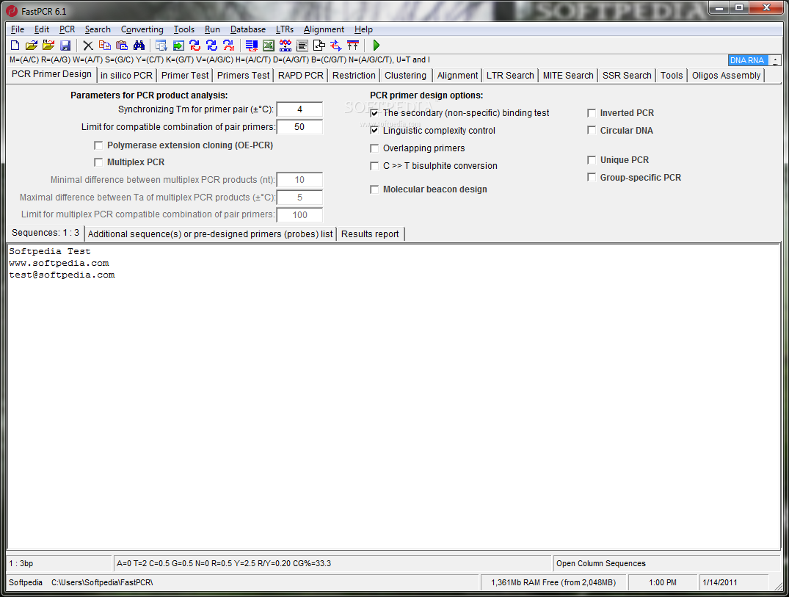Click the Copy toolbar icon
Image resolution: width=789 pixels, height=597 pixels.
(x=105, y=46)
